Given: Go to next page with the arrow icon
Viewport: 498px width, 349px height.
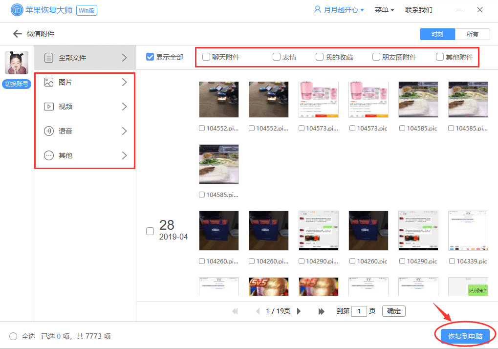Looking at the screenshot, I should coord(299,311).
